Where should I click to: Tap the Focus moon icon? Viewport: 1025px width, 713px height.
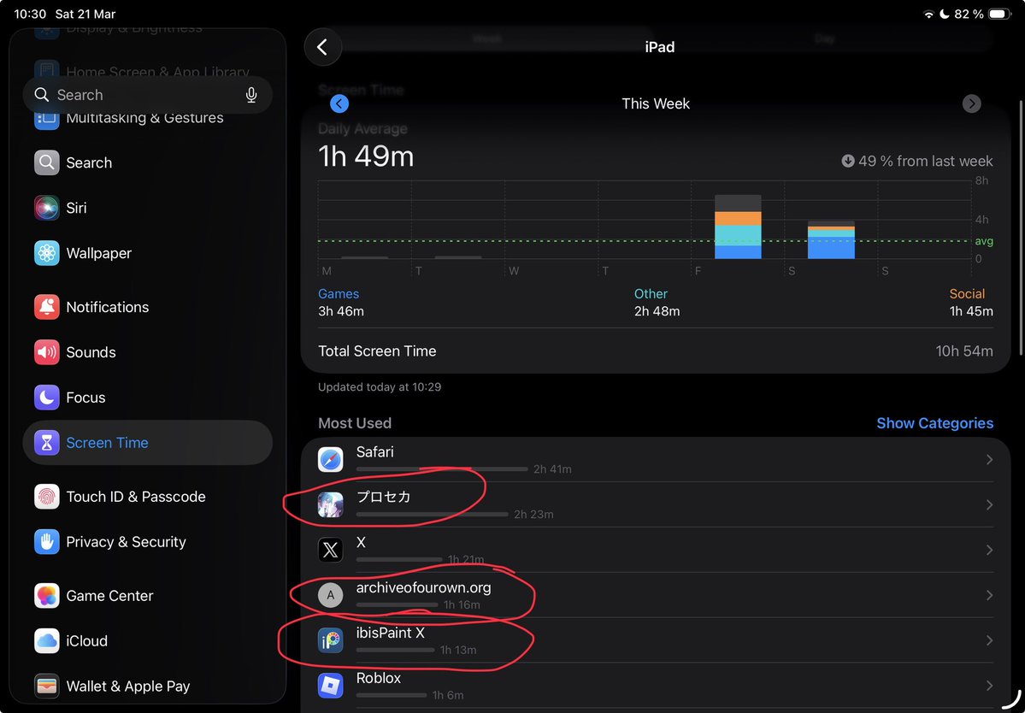[x=46, y=398]
